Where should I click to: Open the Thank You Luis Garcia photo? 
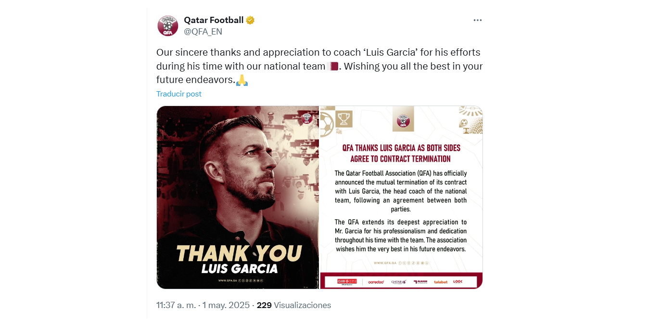pyautogui.click(x=238, y=197)
